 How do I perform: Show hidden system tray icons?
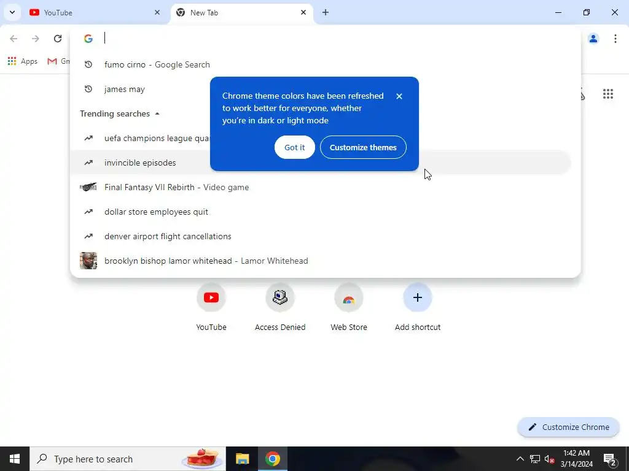[x=520, y=459]
